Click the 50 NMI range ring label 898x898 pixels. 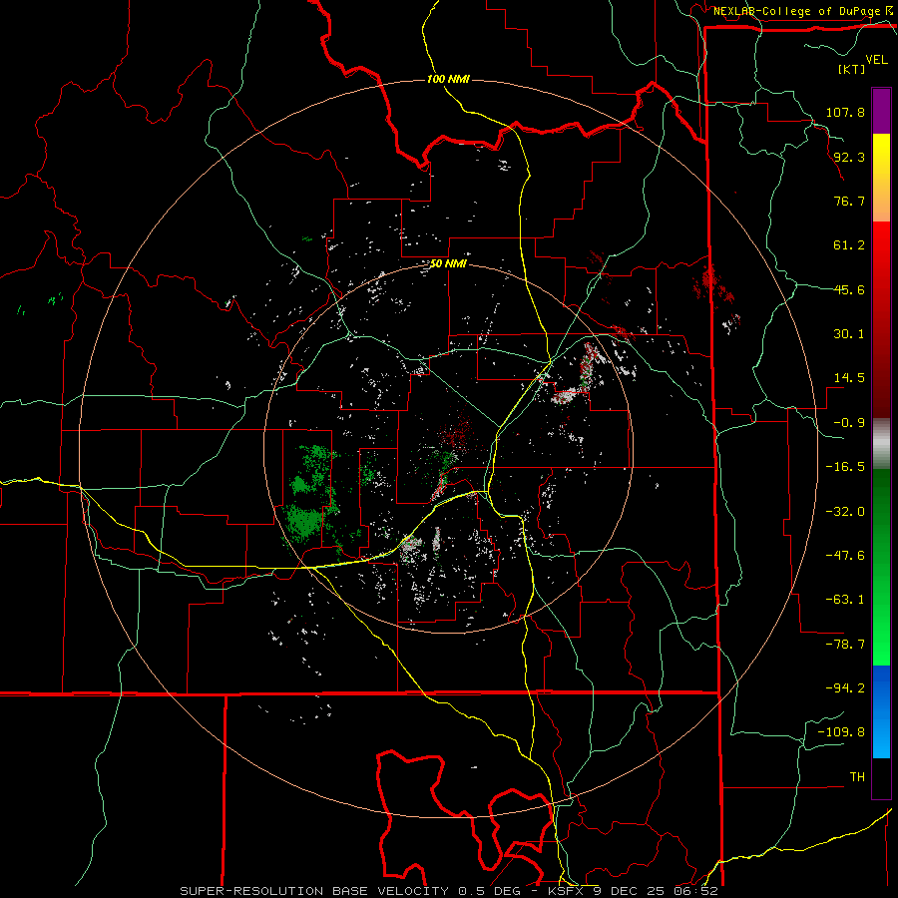tap(448, 264)
